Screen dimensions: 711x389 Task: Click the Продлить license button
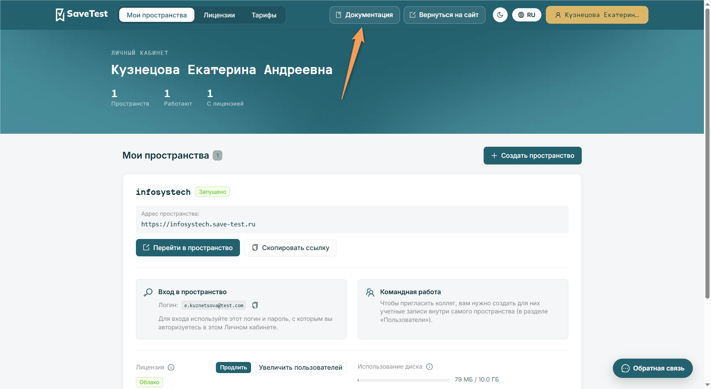pyautogui.click(x=233, y=367)
